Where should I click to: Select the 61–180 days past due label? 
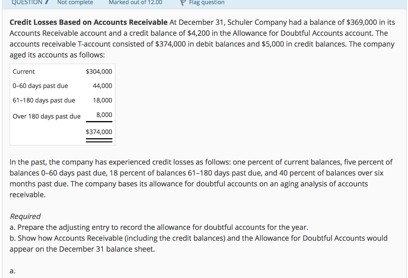43,100
